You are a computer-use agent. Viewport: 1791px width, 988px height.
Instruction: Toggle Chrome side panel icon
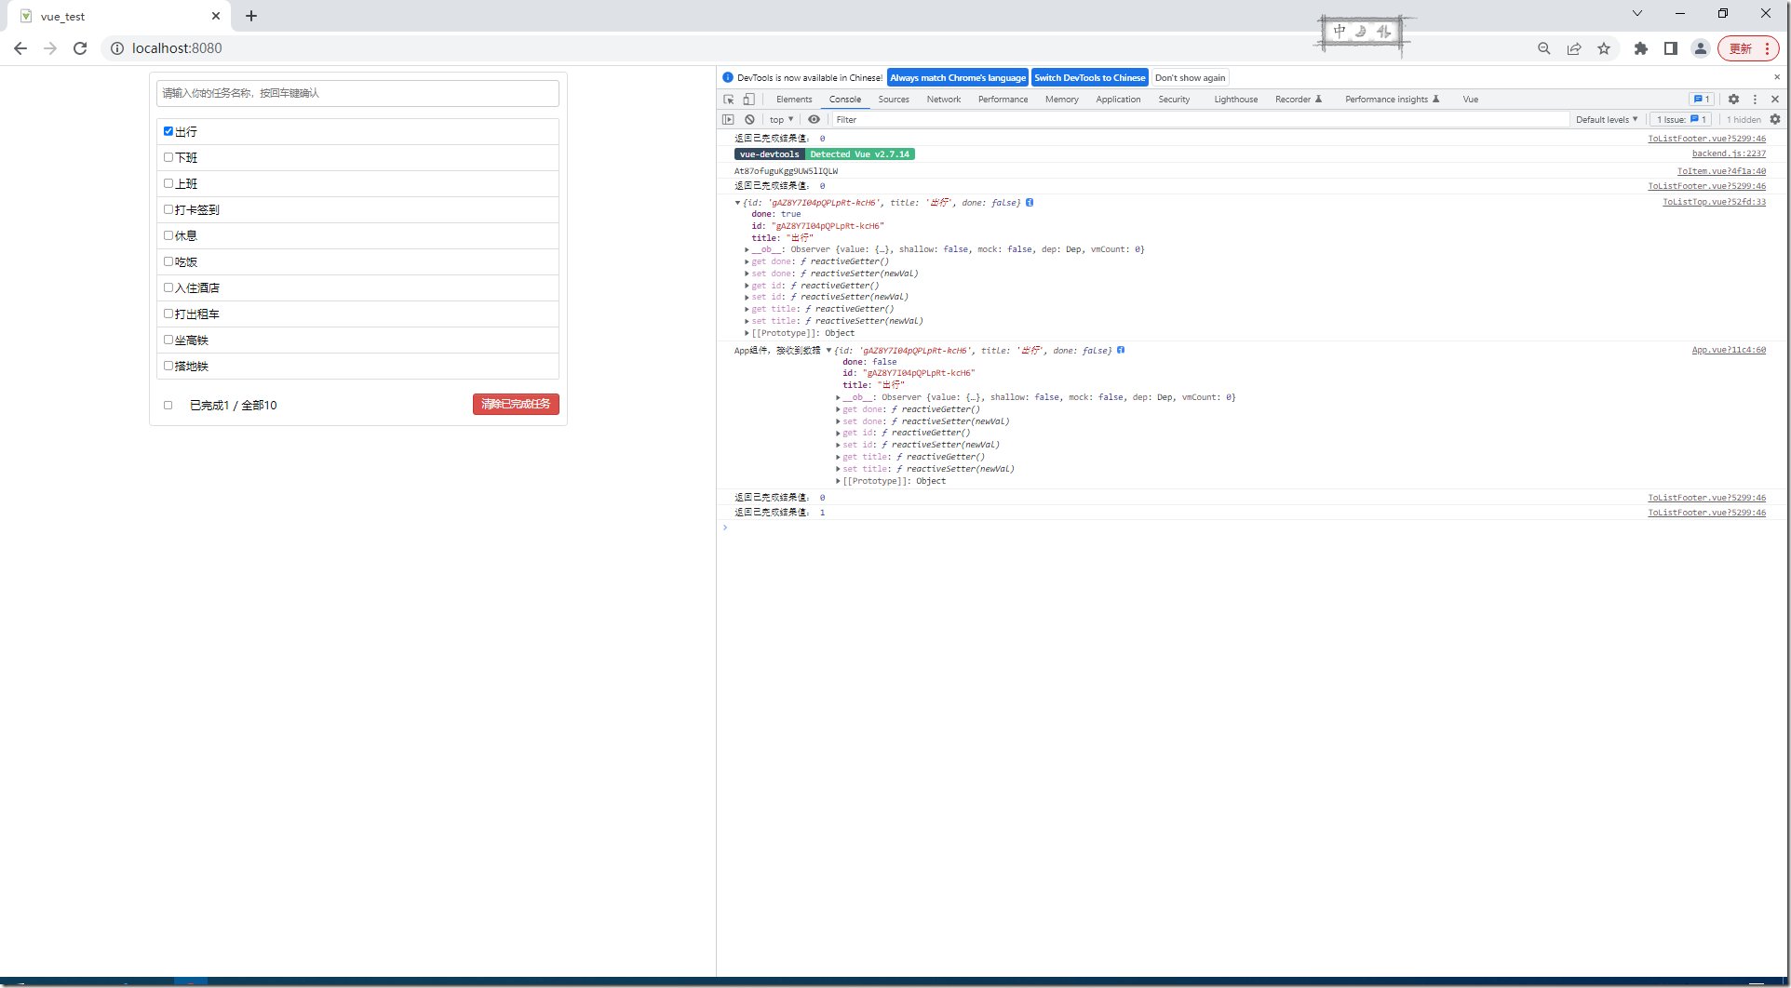tap(1671, 48)
